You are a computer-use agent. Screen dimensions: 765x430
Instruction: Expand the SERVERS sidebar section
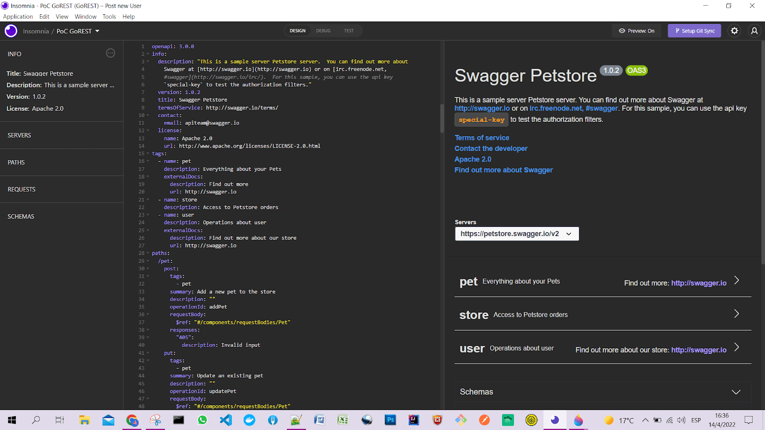coord(62,135)
